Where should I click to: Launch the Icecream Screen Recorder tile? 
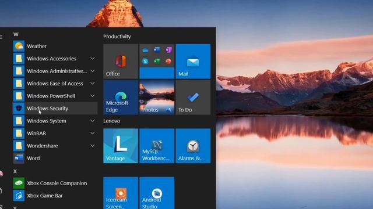pyautogui.click(x=121, y=193)
